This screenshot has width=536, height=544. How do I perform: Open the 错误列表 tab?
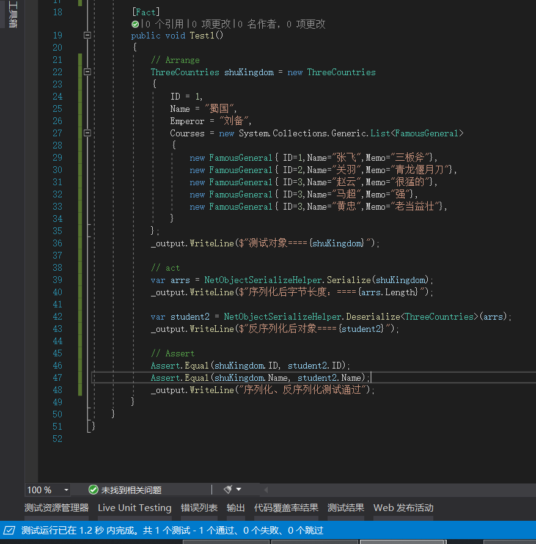click(x=199, y=507)
